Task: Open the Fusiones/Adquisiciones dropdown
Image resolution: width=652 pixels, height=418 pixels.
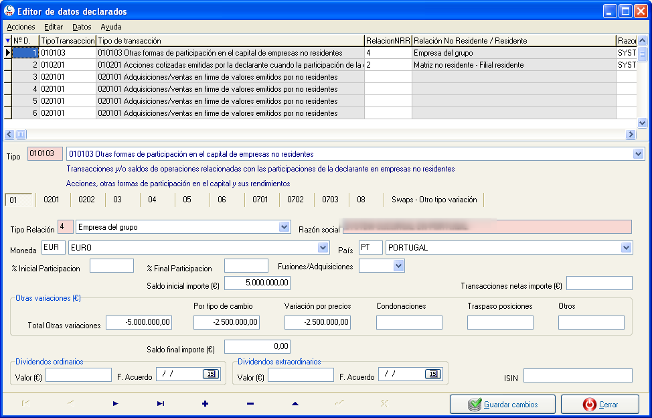Action: (x=398, y=265)
